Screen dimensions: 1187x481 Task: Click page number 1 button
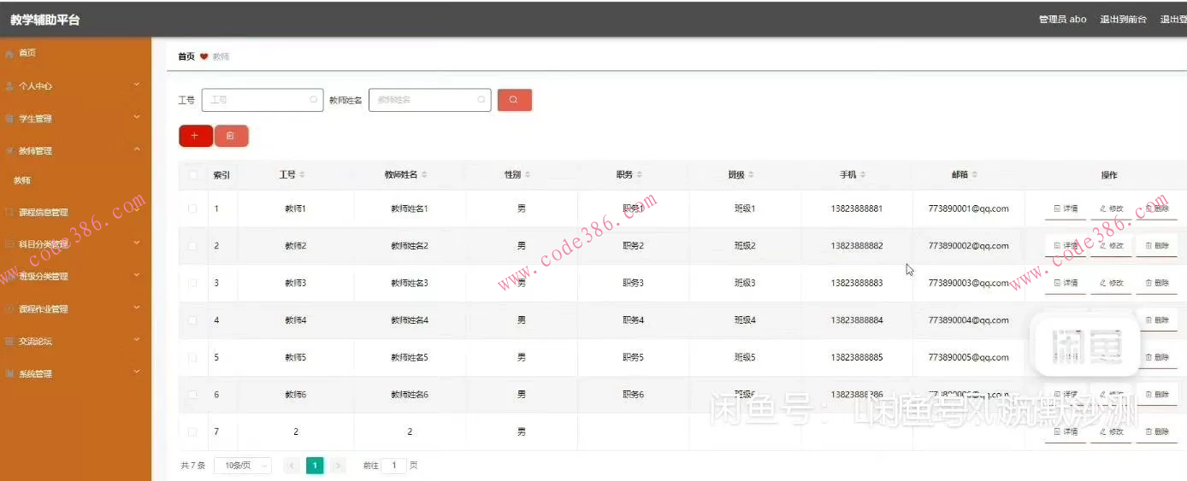coord(315,466)
